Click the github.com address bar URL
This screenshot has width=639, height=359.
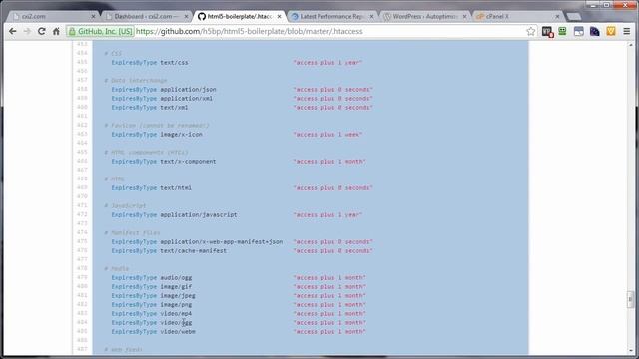click(249, 31)
